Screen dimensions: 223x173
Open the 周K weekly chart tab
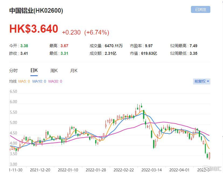(54, 70)
